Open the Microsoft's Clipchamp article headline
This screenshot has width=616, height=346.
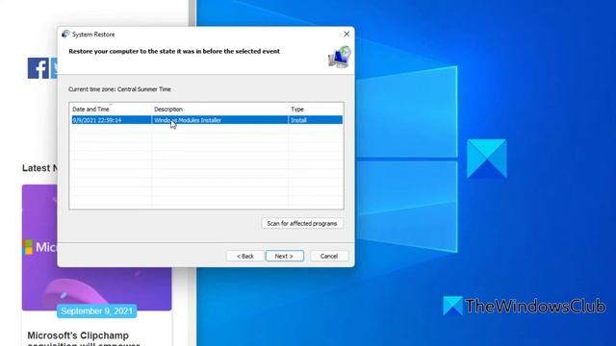(x=84, y=339)
